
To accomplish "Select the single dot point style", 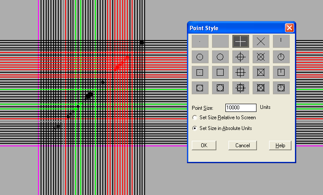I will click(200, 41).
